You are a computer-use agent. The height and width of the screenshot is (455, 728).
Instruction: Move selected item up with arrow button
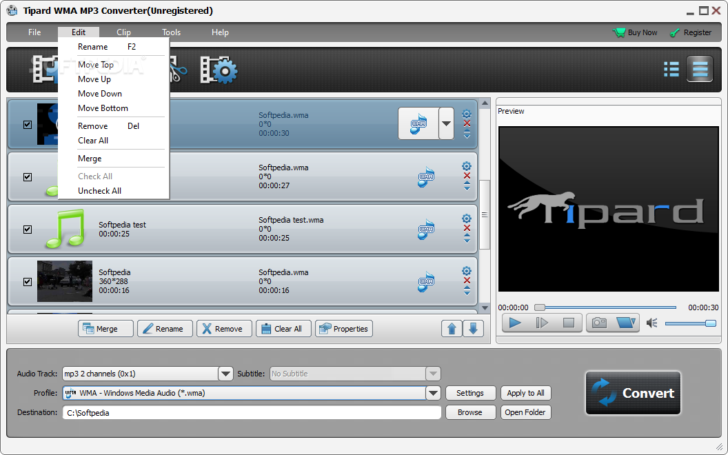tap(452, 329)
